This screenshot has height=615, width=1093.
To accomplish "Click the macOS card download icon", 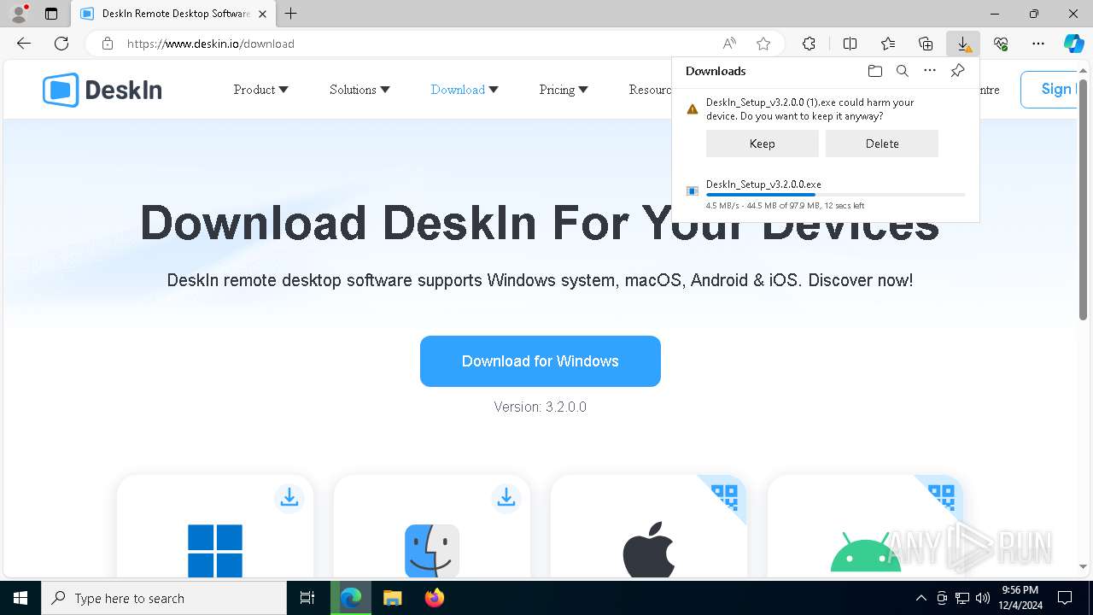I will (x=506, y=498).
